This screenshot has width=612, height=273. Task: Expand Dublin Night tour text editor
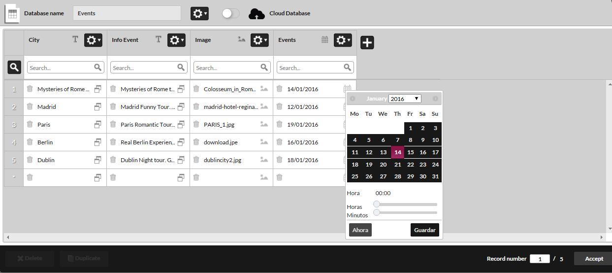pos(181,160)
